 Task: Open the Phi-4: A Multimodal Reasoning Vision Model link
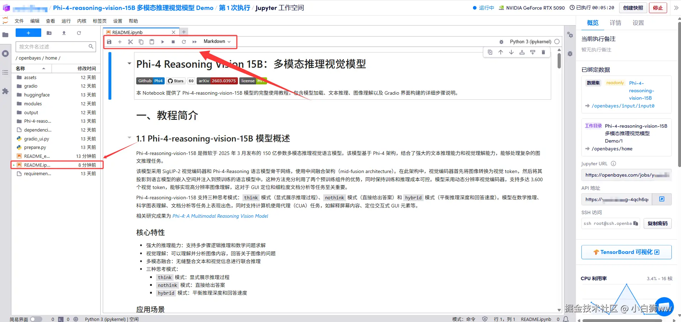click(x=220, y=216)
